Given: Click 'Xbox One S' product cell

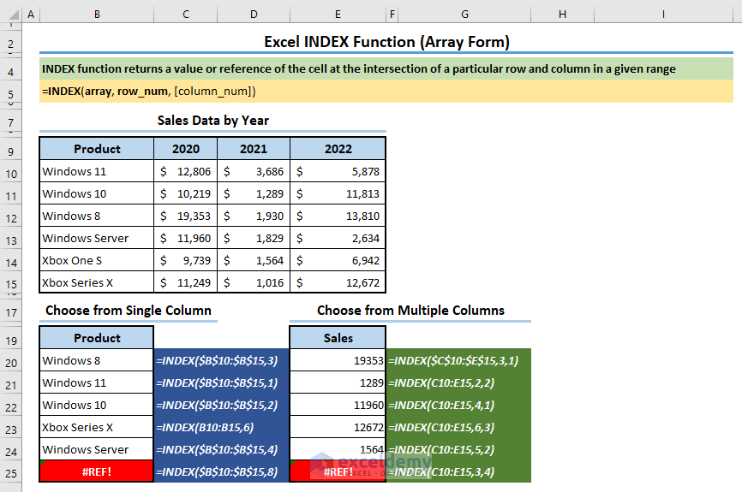Looking at the screenshot, I should coord(97,260).
